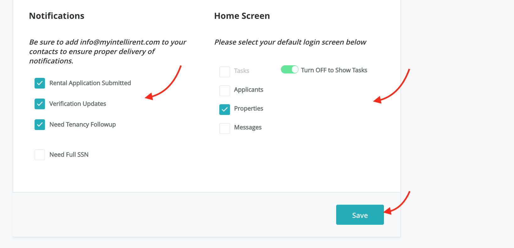Click the Home Screen section heading
Image resolution: width=514 pixels, height=248 pixels.
[242, 16]
